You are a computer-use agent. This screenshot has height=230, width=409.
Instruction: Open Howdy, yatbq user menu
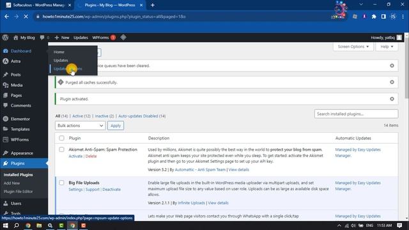pos(386,38)
